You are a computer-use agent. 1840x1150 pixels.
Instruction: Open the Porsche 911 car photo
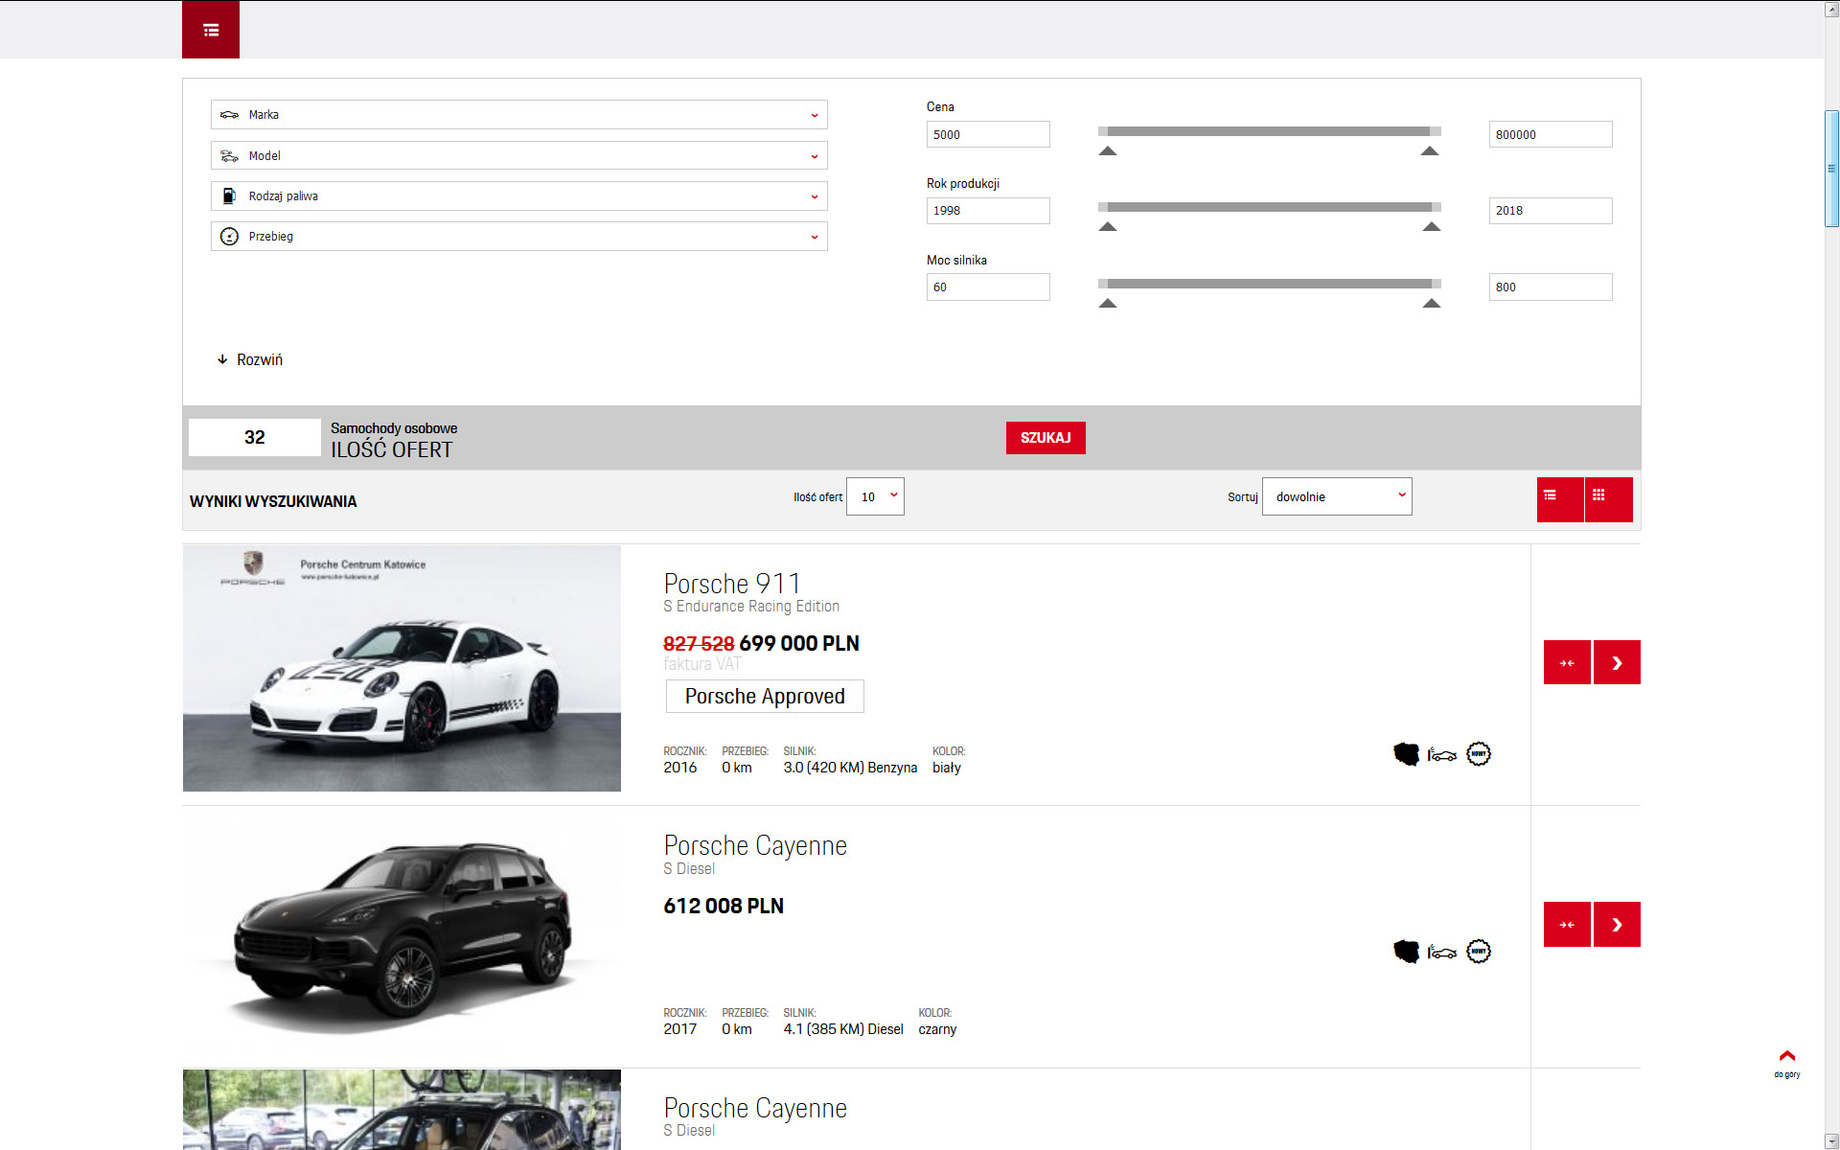coord(402,668)
